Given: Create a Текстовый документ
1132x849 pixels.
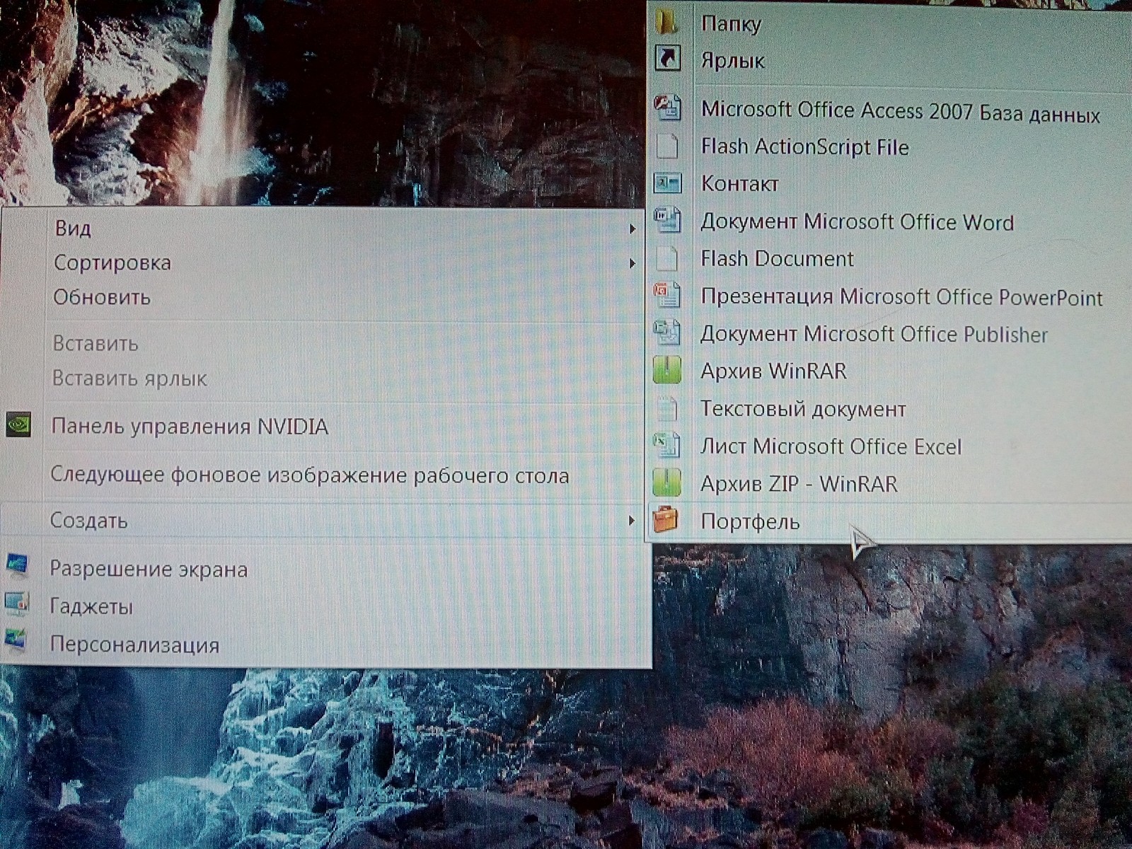Looking at the screenshot, I should (803, 409).
